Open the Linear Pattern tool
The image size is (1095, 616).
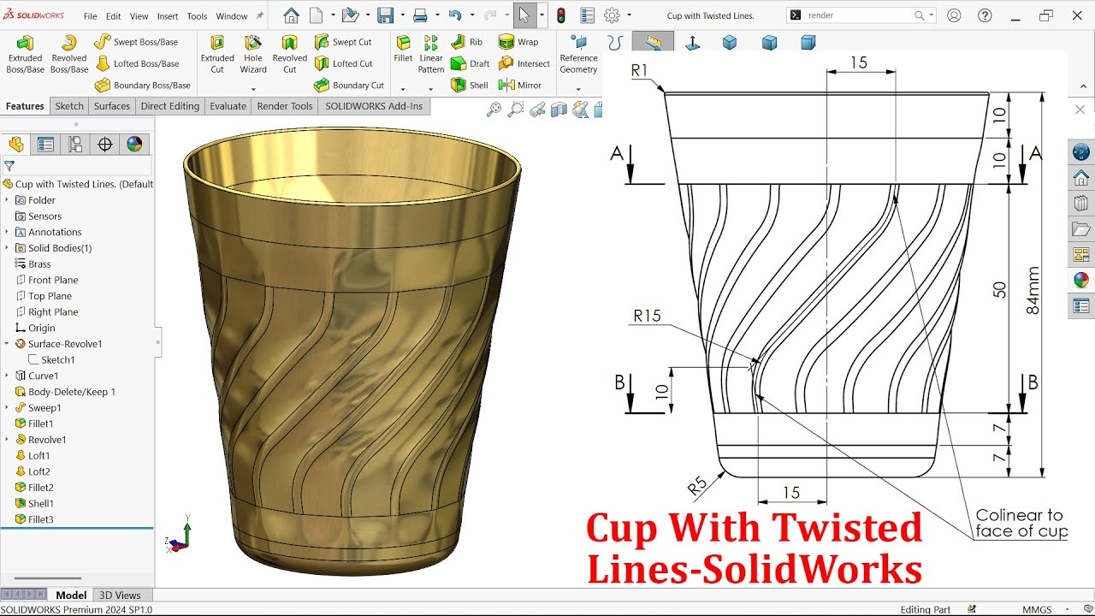pos(431,54)
